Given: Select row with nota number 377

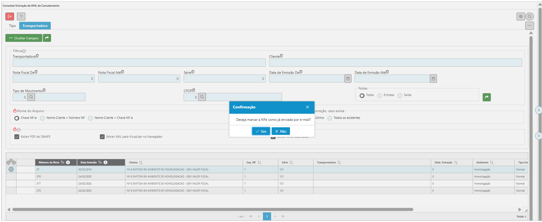Looking at the screenshot, I should pos(267,184).
